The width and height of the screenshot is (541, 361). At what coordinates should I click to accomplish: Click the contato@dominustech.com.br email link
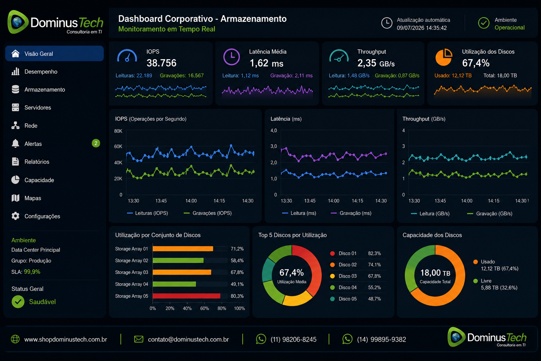click(x=188, y=339)
